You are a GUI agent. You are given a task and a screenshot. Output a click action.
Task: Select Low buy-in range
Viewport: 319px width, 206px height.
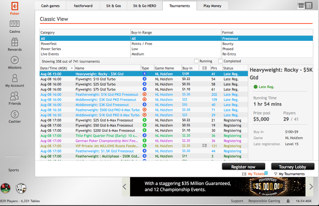tap(176, 49)
